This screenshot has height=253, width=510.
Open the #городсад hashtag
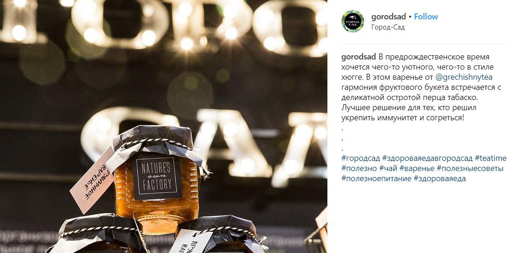[x=361, y=159]
